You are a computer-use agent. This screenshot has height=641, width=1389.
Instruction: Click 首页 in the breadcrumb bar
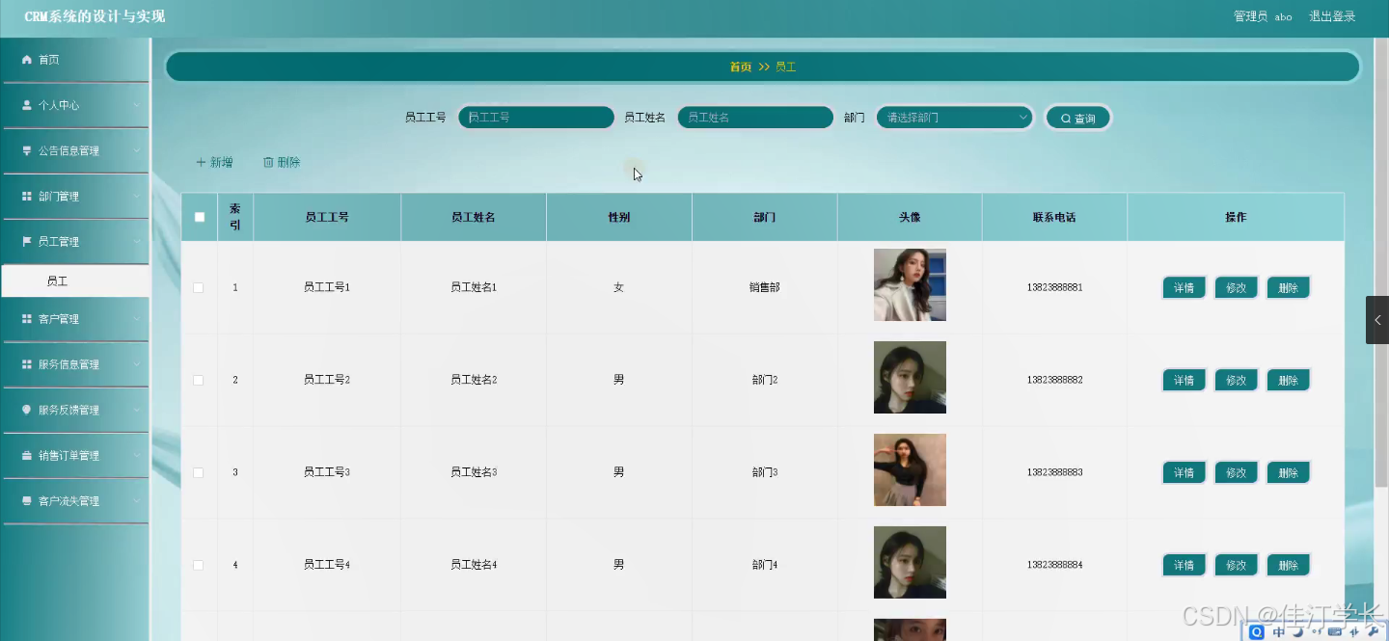click(x=739, y=67)
